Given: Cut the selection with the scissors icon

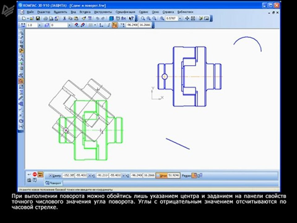Looking at the screenshot, I should [x=64, y=18].
